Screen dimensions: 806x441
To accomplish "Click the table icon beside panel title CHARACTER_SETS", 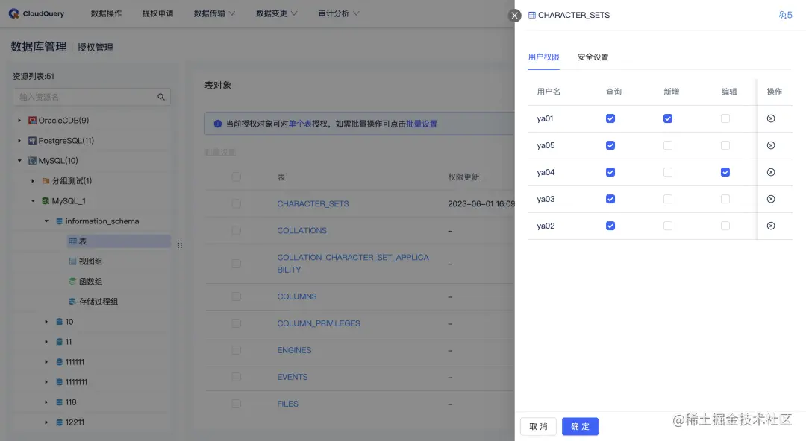I will (x=532, y=16).
